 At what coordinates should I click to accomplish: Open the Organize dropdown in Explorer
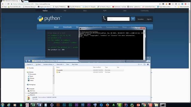click(30, 64)
